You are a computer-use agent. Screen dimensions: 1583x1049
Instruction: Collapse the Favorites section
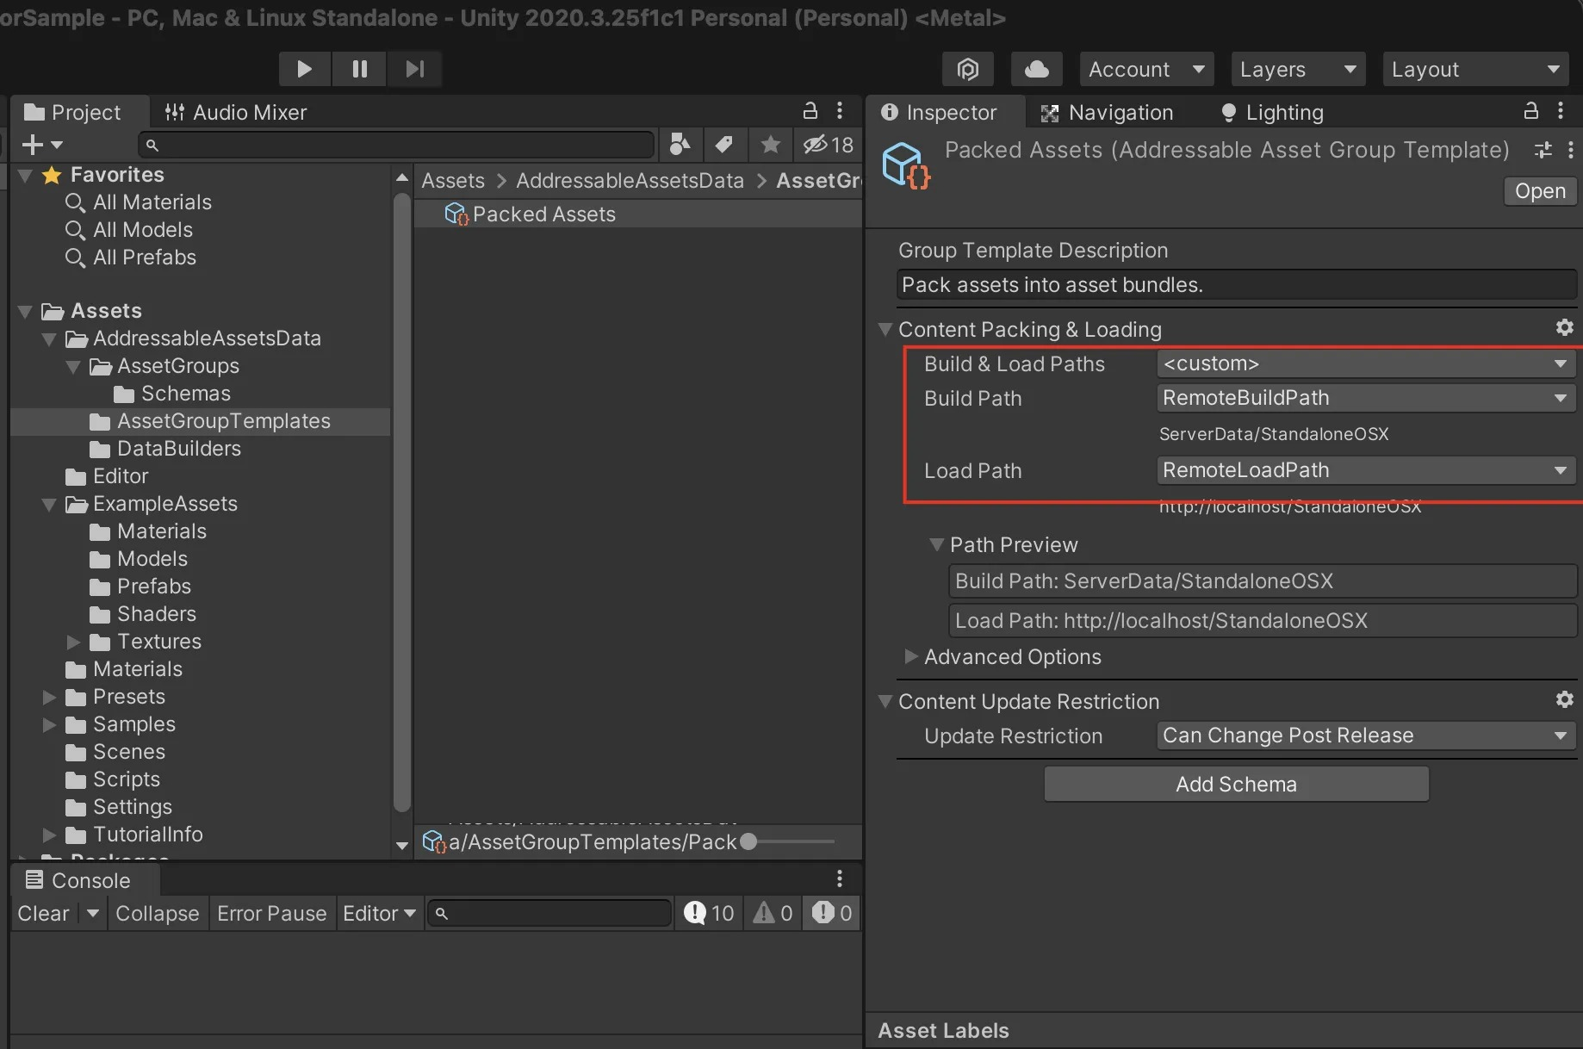[26, 175]
